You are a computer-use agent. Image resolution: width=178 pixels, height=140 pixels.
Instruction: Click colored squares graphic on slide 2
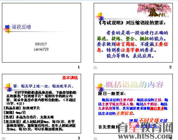[x=100, y=17]
